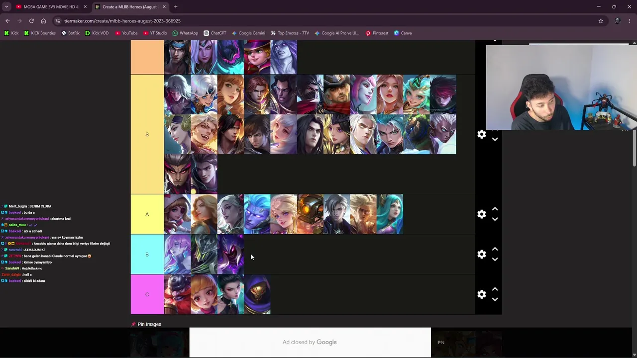Switch to the MOBA GAME 5V5 MOVIE tab

(x=51, y=7)
